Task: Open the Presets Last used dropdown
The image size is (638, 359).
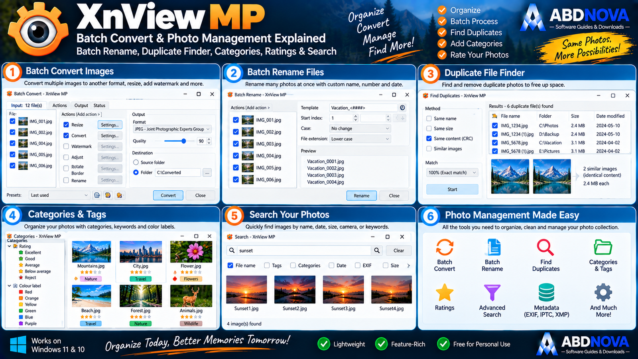Action: 59,195
